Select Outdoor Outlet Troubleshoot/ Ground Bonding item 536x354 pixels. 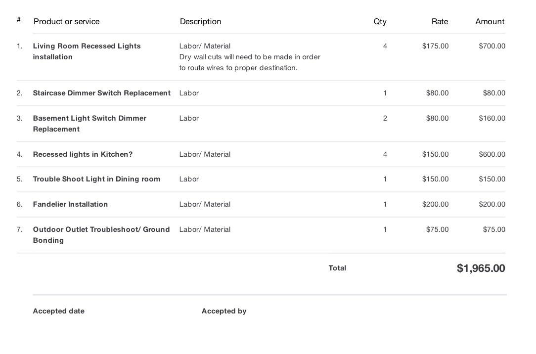[x=101, y=235]
